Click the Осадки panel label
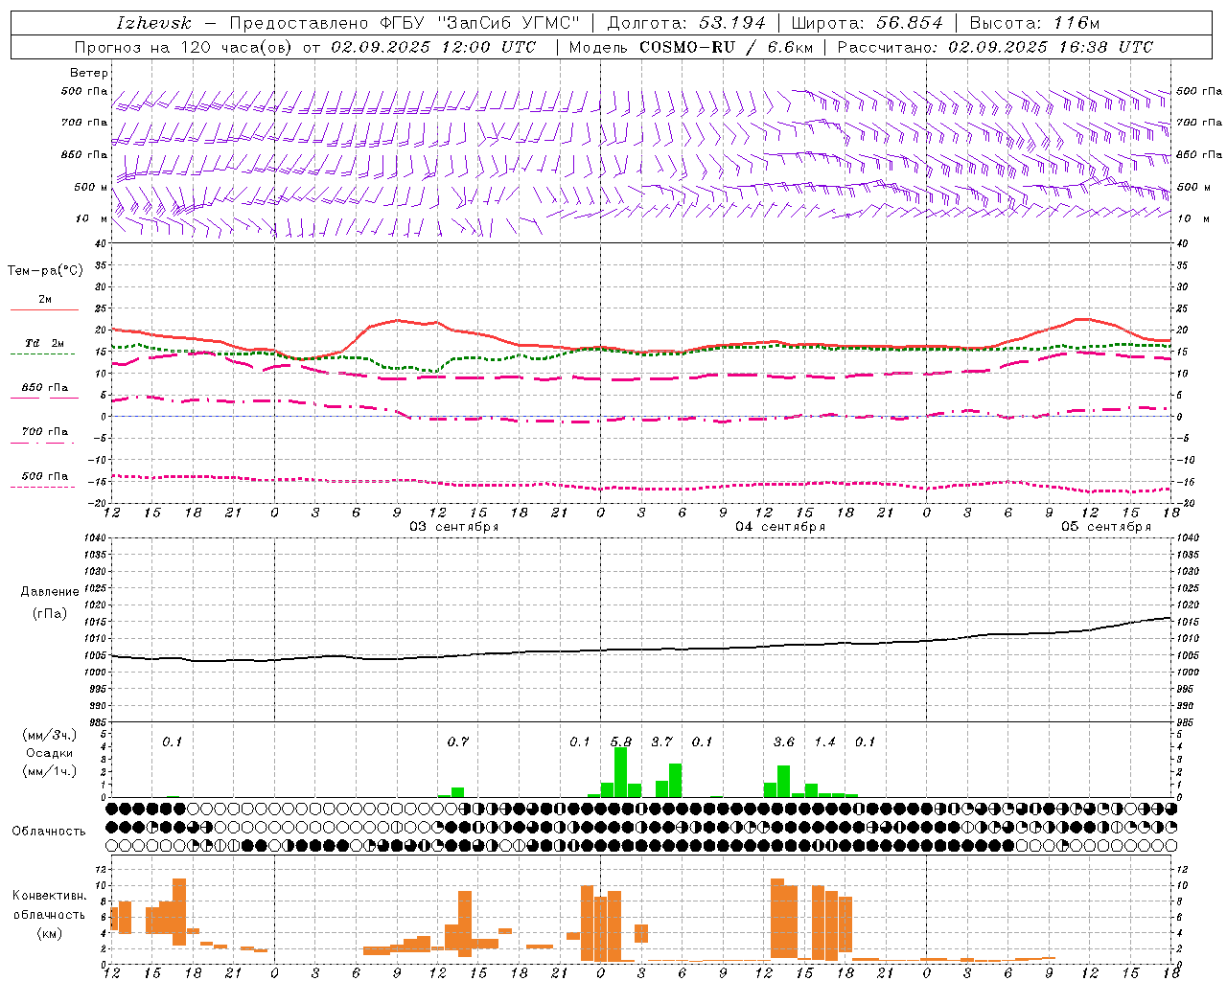The width and height of the screenshot is (1227, 981). point(49,753)
